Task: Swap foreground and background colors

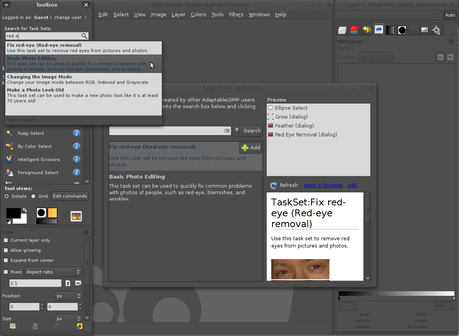Action: [25, 210]
